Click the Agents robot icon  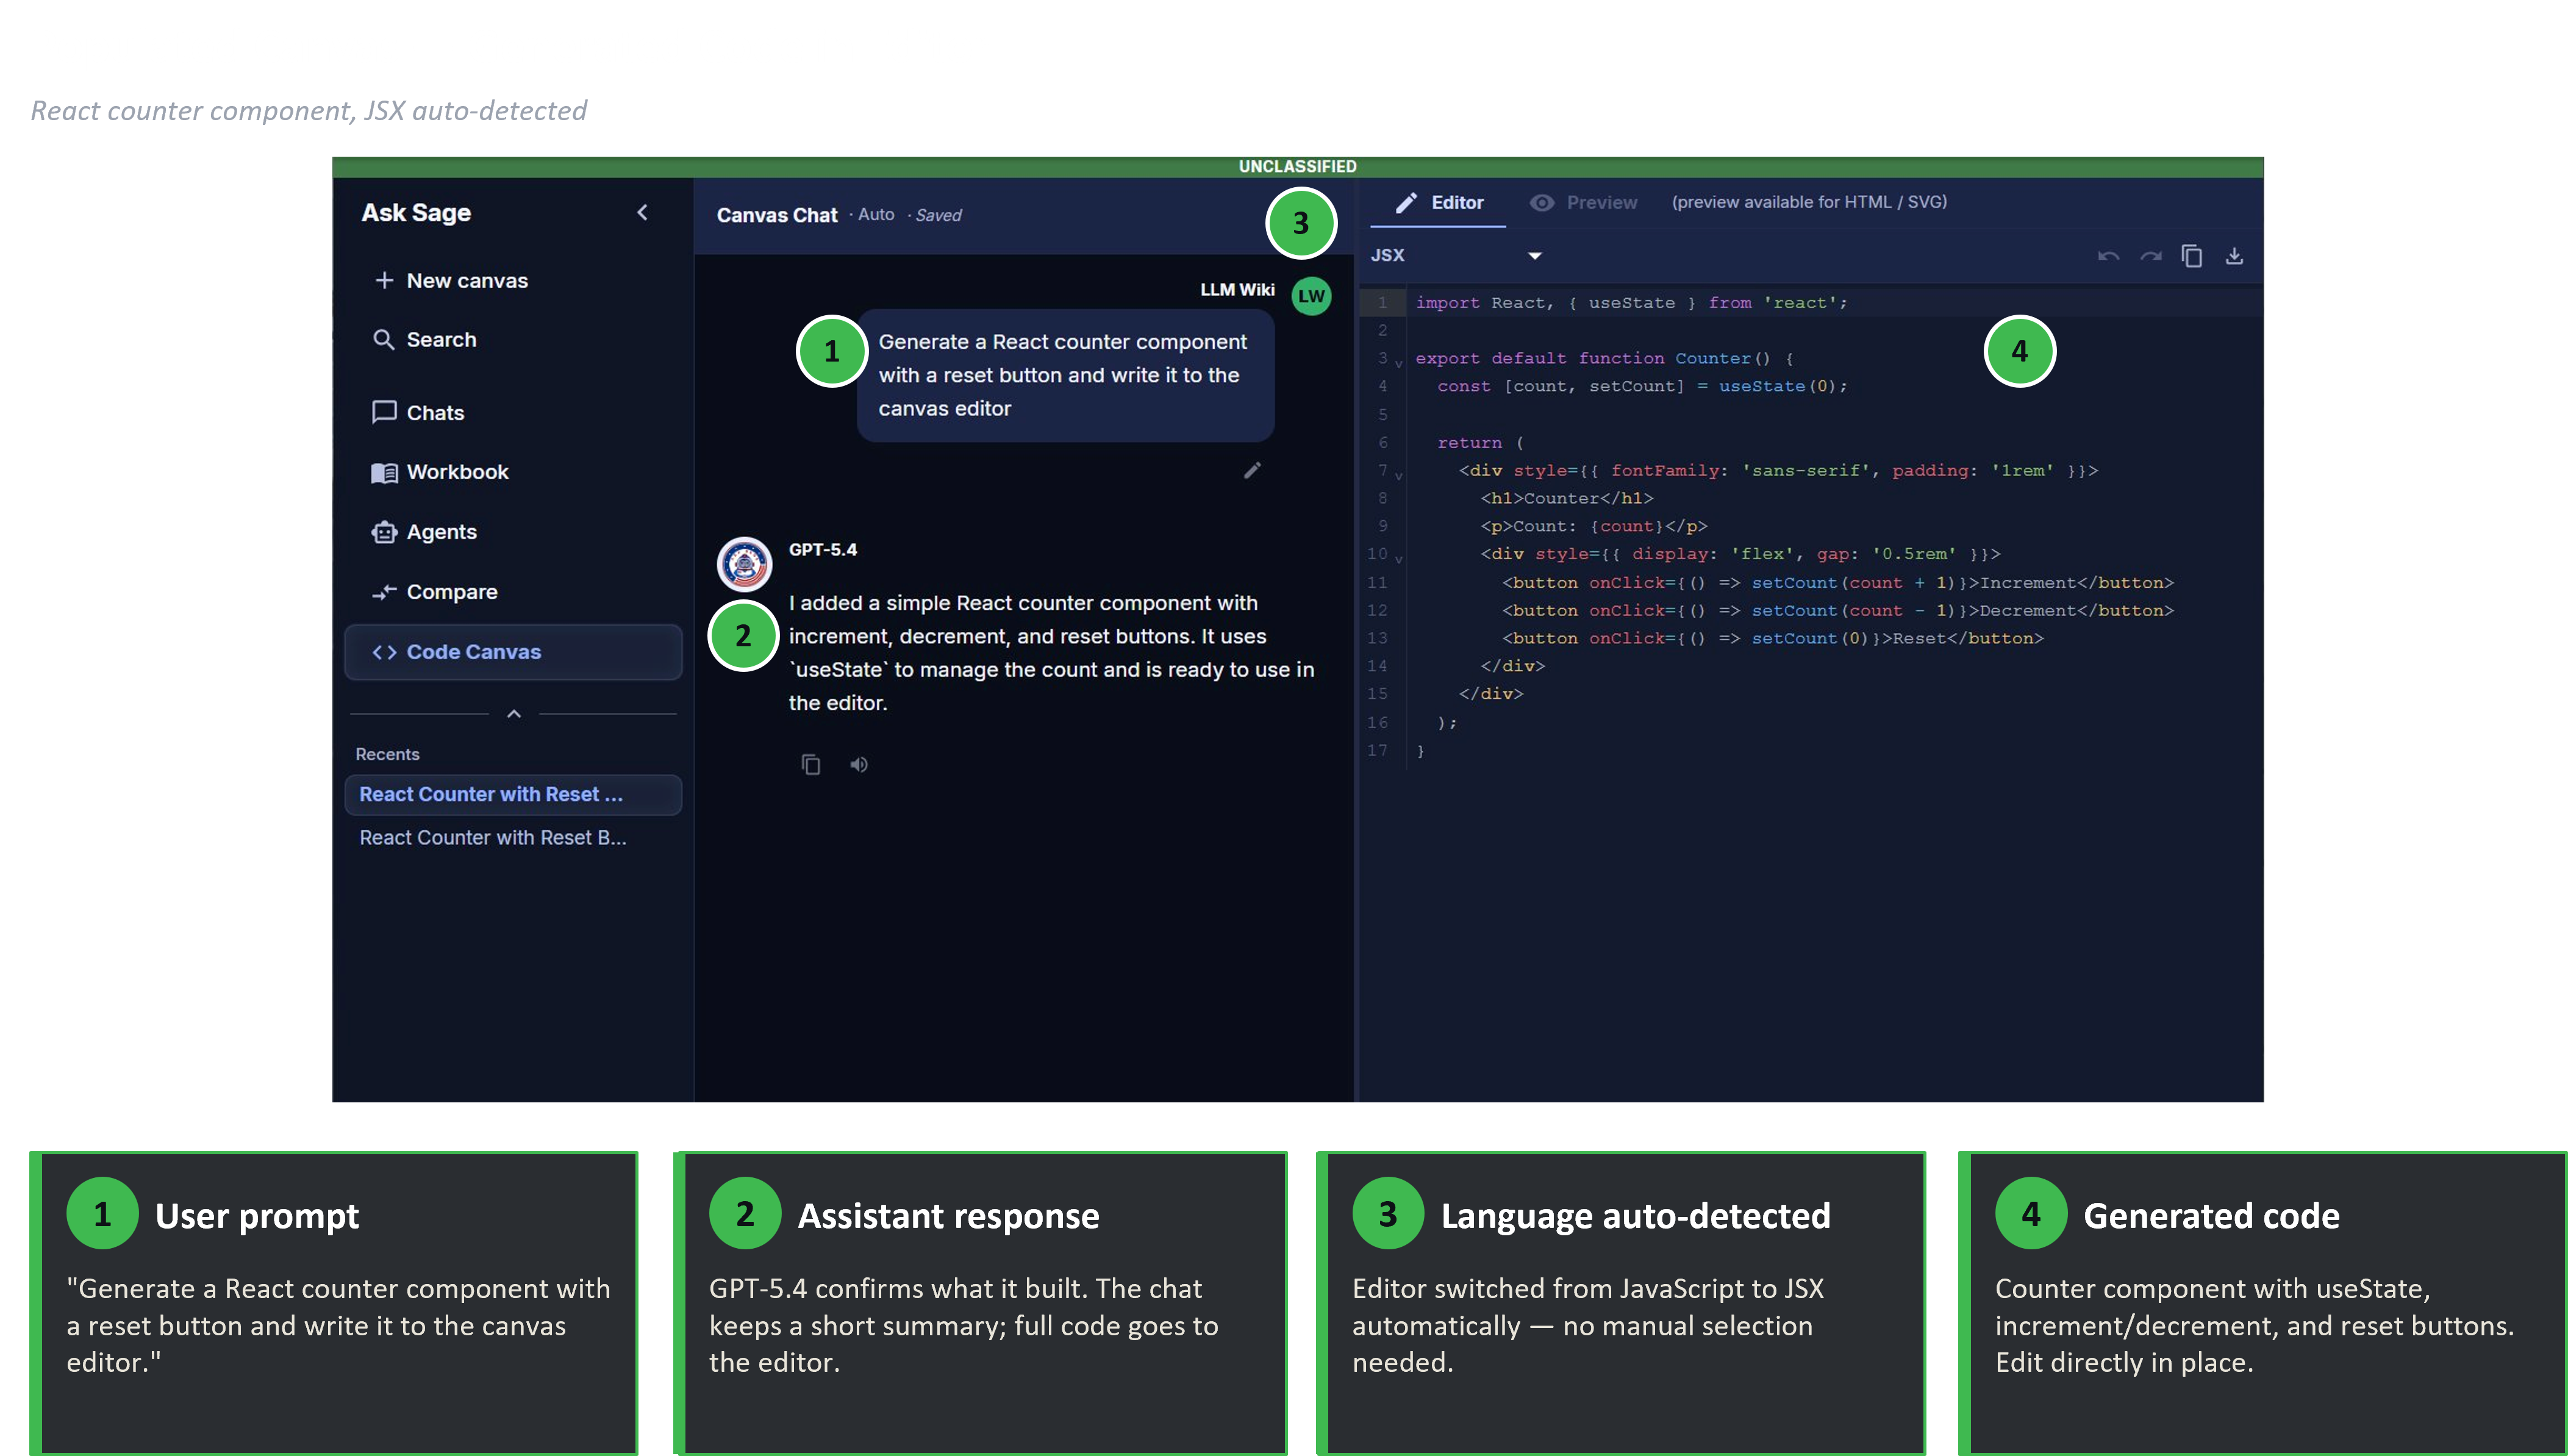point(384,532)
